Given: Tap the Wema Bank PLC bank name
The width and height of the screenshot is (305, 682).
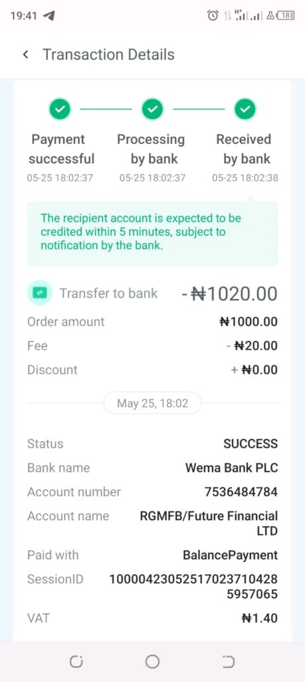Looking at the screenshot, I should pyautogui.click(x=232, y=468).
